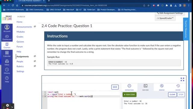Toggle the hidden-eye icon beside Announcements
Image resolution: width=193 pixels, height=109 pixels.
pos(35,26)
